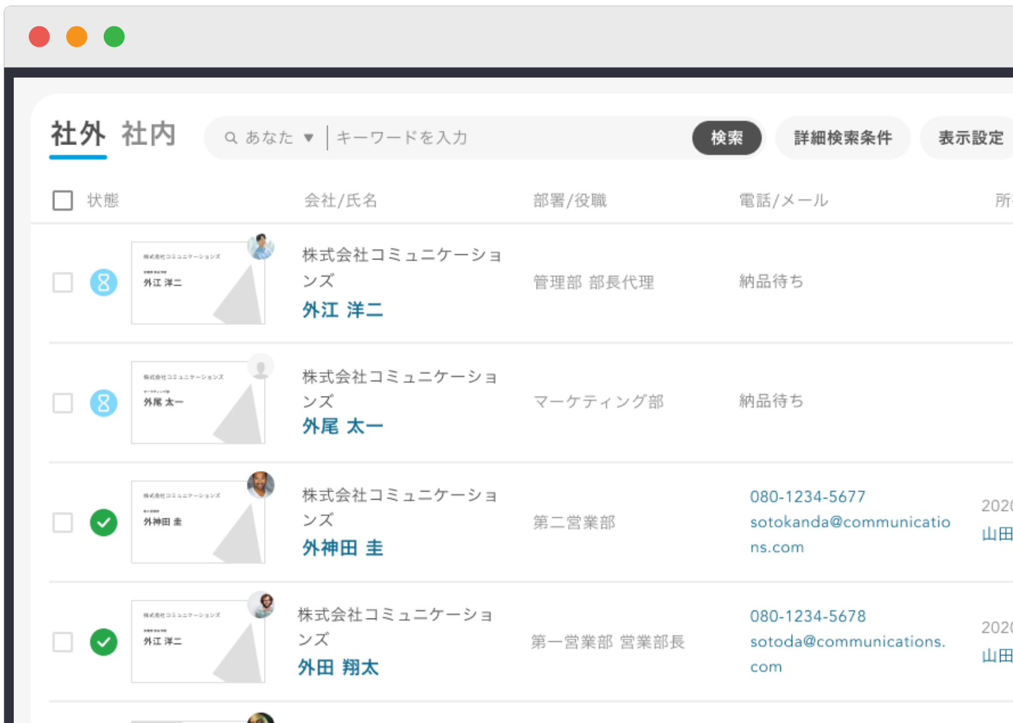Click the profile photo icon on 外江 洋二's card
This screenshot has width=1013, height=723.
(x=261, y=247)
